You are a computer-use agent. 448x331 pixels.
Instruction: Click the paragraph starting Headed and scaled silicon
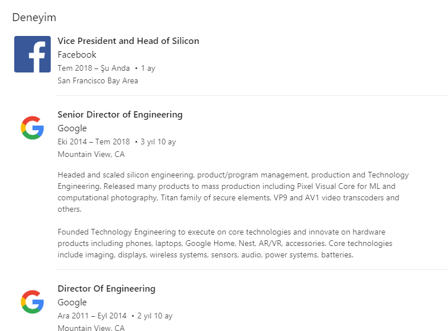[233, 192]
